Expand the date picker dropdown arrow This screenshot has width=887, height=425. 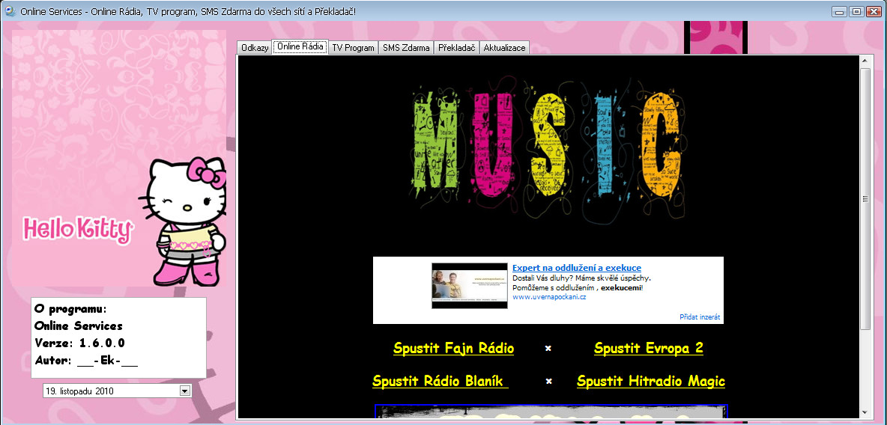pos(184,391)
